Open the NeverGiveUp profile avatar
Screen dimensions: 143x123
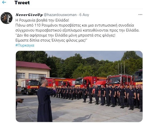click(7, 18)
